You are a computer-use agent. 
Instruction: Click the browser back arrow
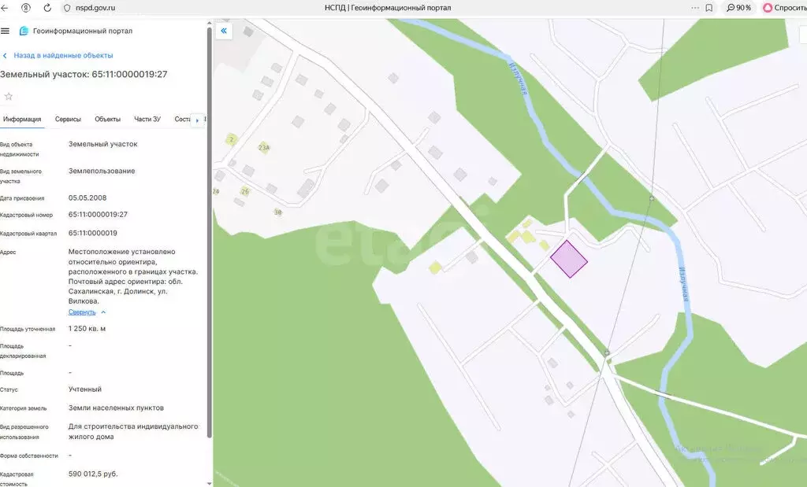(x=6, y=8)
